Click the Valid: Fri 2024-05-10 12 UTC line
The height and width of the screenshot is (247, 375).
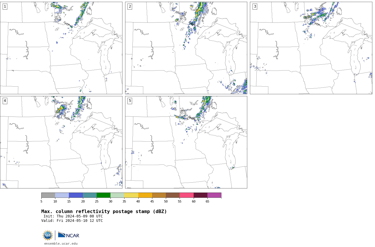tap(72, 221)
